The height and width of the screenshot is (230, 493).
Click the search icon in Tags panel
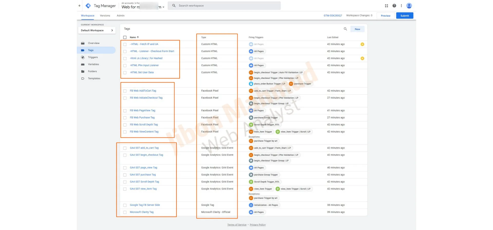coord(345,29)
